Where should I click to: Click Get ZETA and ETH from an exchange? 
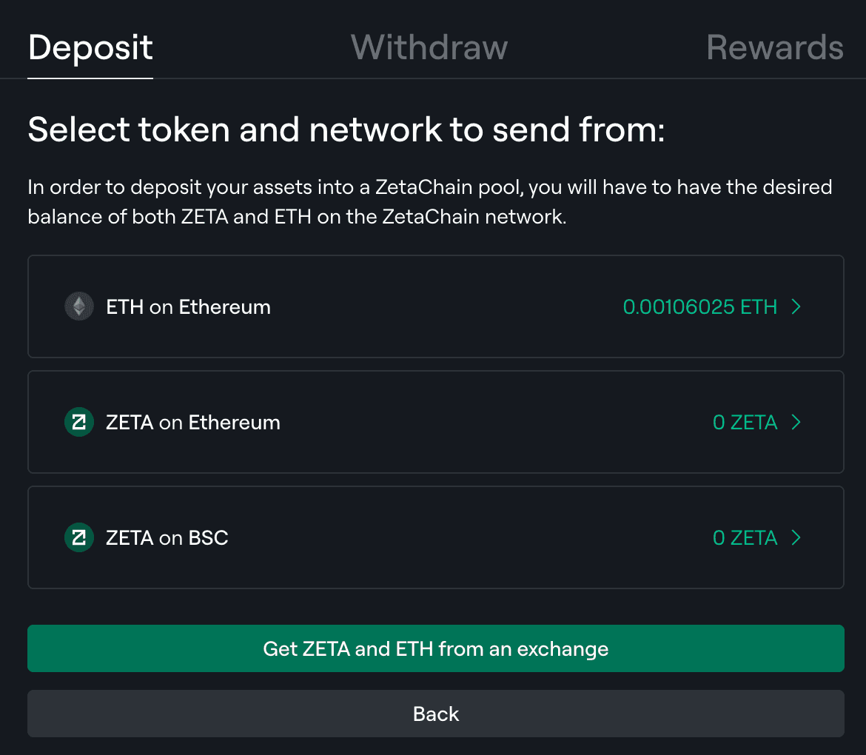(435, 649)
